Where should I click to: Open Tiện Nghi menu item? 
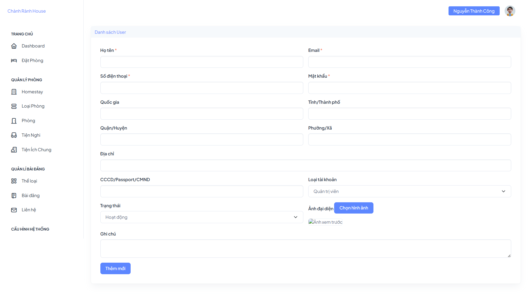31,135
